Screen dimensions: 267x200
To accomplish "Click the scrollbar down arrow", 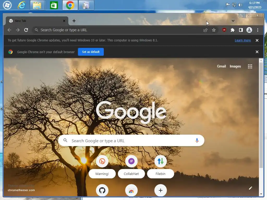I will click(x=261, y=194).
